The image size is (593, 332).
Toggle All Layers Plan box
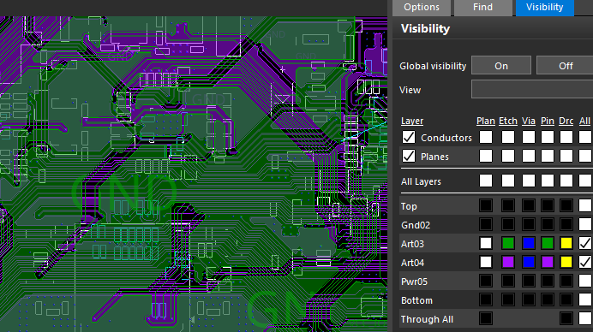pos(486,181)
